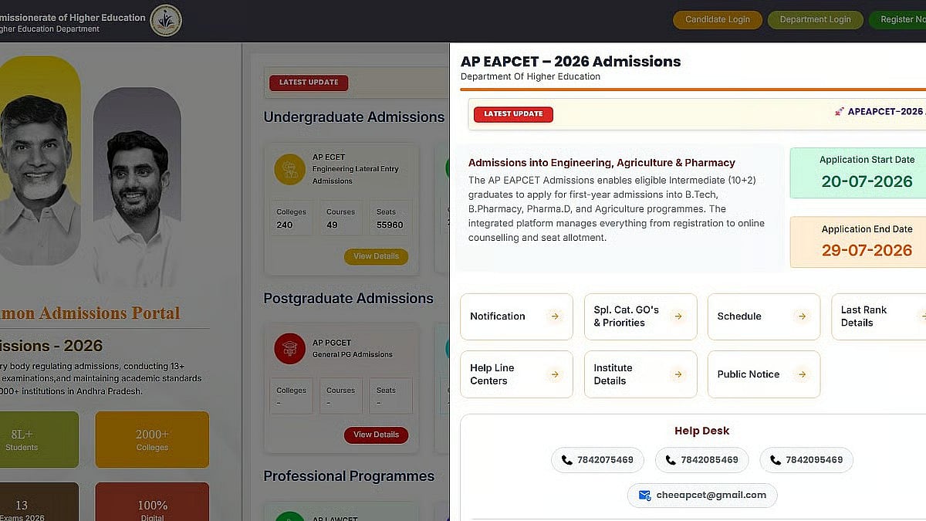Viewport: 926px width, 521px height.
Task: Open the Last Rank Details card
Action: point(879,316)
